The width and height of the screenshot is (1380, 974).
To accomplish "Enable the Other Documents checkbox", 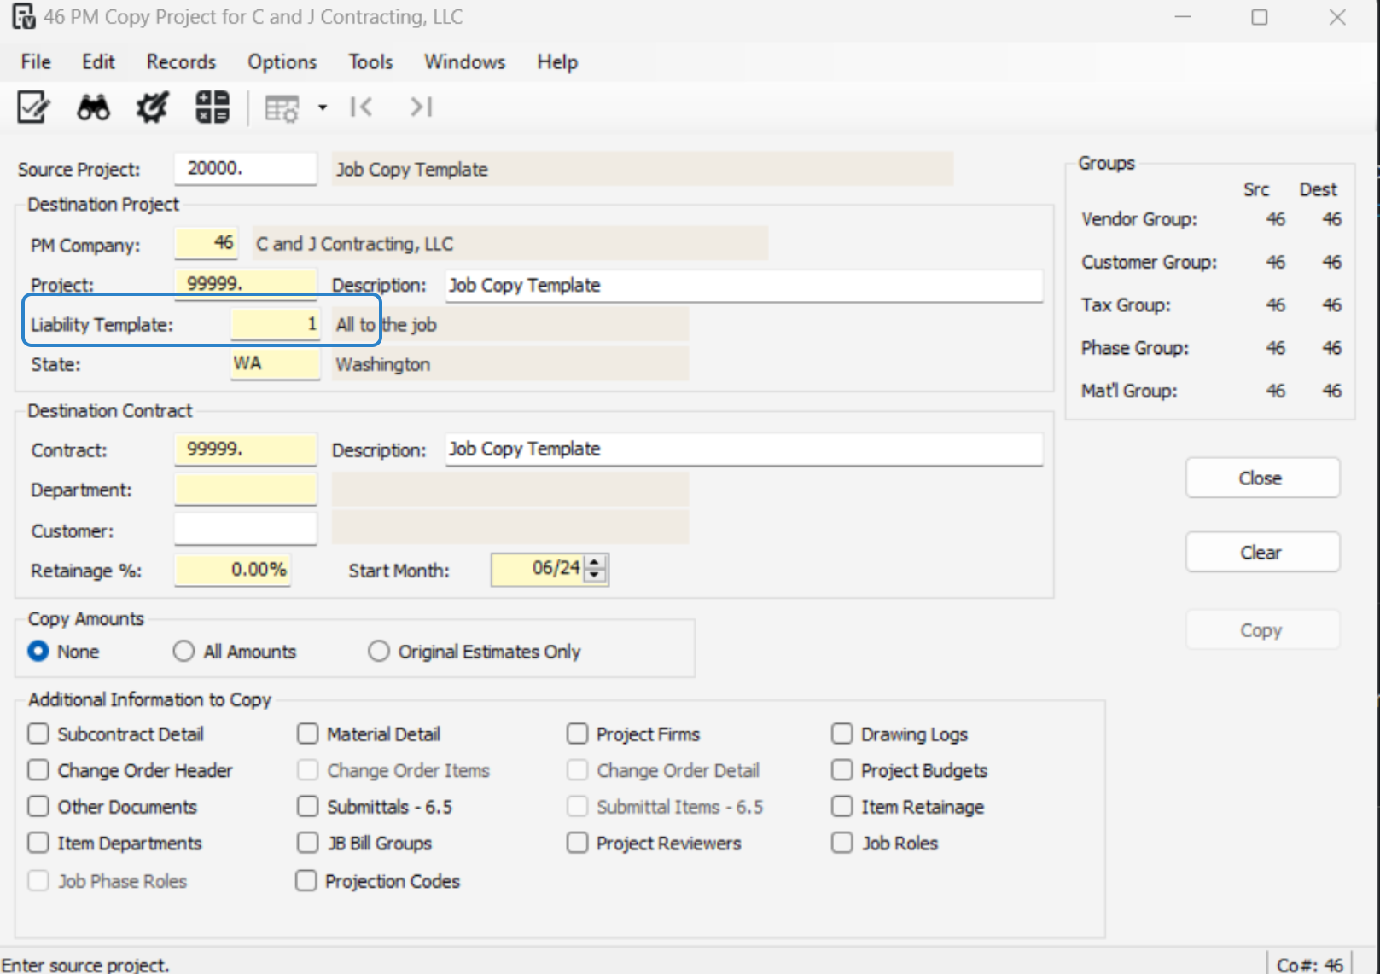I will (x=38, y=807).
